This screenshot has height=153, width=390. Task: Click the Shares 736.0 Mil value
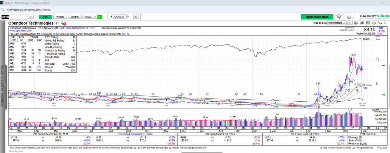tap(71, 68)
